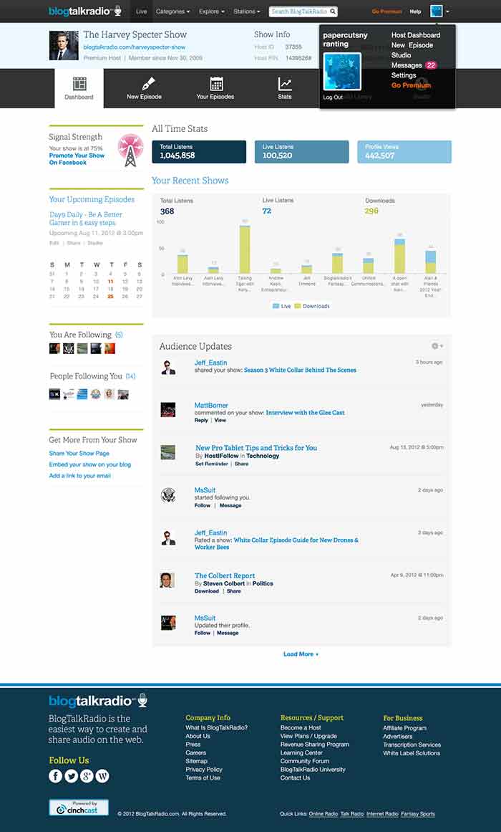Open Host Dashboard from account menu
501x832 pixels.
tap(416, 35)
